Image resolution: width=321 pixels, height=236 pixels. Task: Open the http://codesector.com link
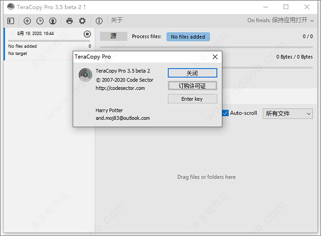click(x=120, y=88)
